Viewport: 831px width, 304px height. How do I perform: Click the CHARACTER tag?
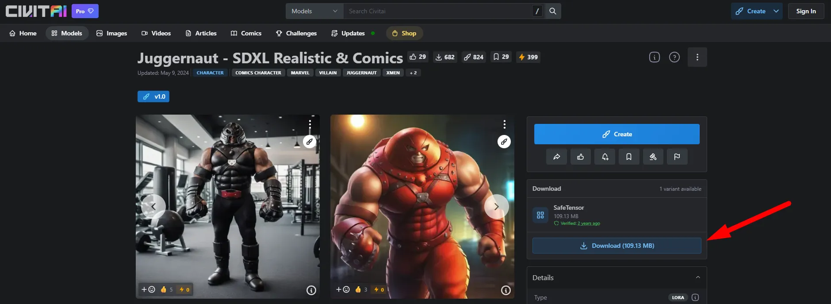click(210, 73)
